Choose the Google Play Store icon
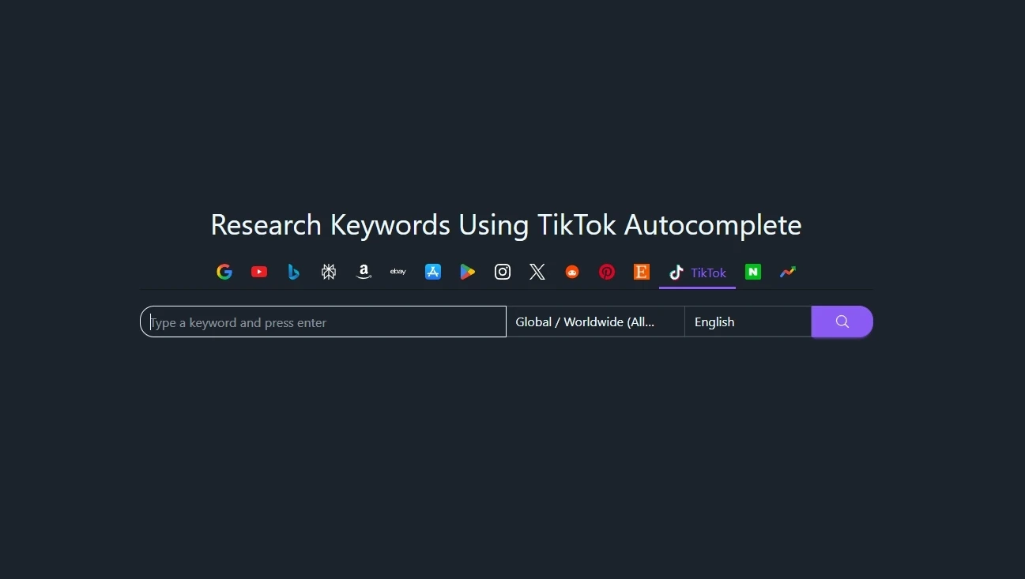The image size is (1025, 579). [468, 272]
